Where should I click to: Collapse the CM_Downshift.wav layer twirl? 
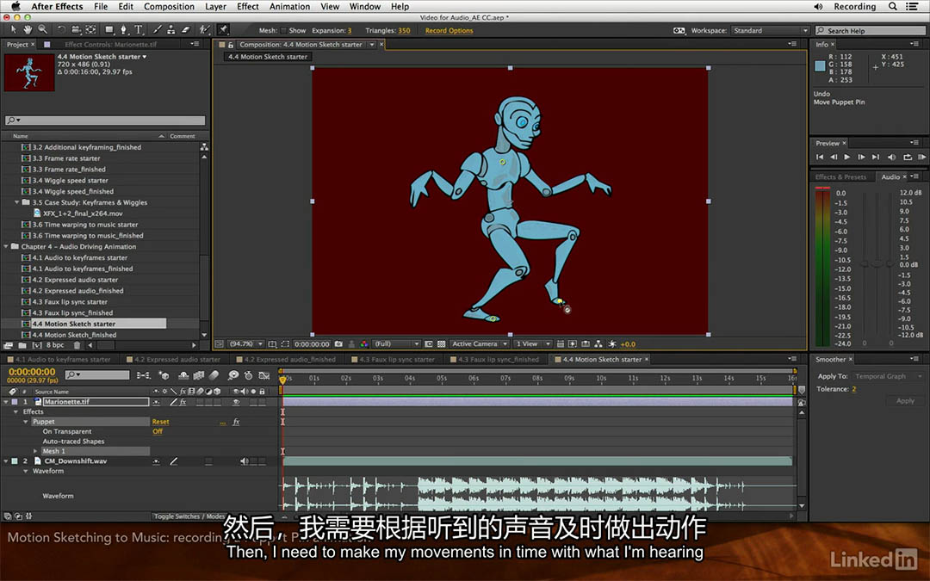(x=6, y=461)
